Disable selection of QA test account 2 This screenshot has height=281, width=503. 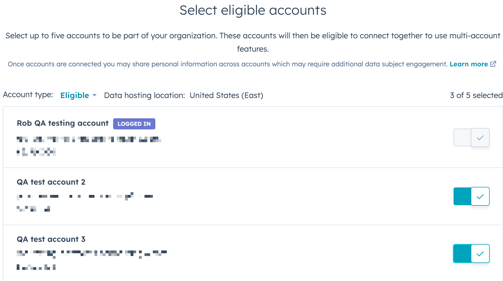tap(471, 196)
